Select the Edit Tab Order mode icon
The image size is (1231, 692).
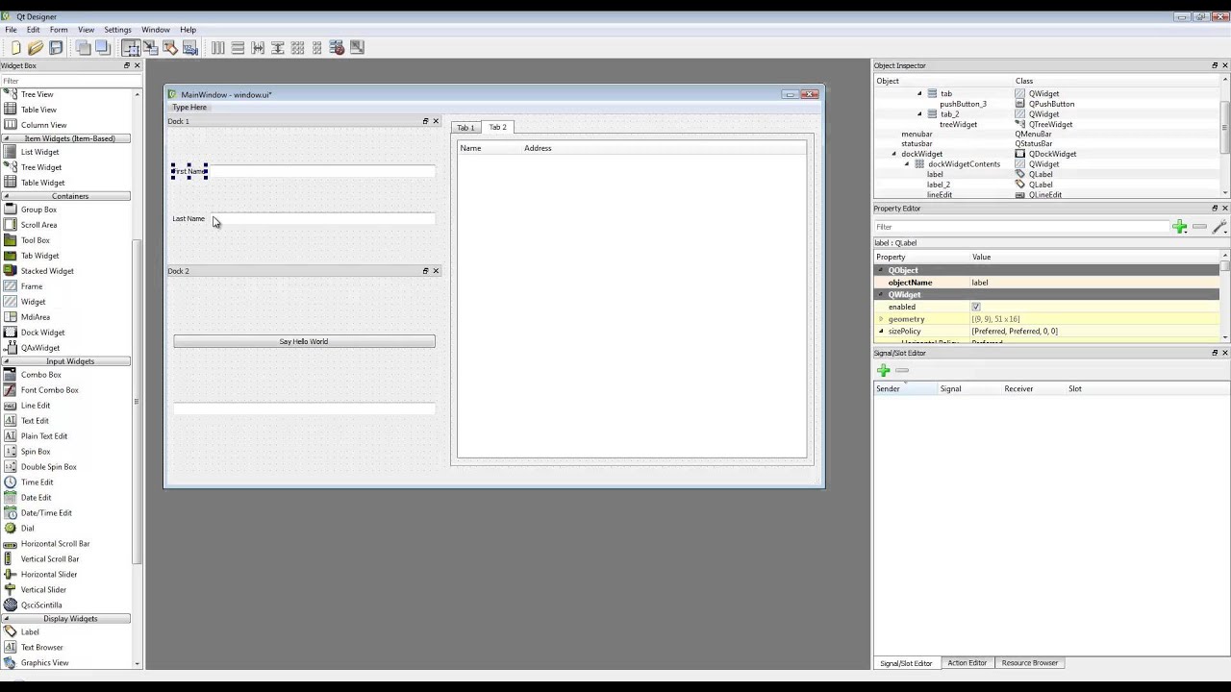(x=190, y=47)
